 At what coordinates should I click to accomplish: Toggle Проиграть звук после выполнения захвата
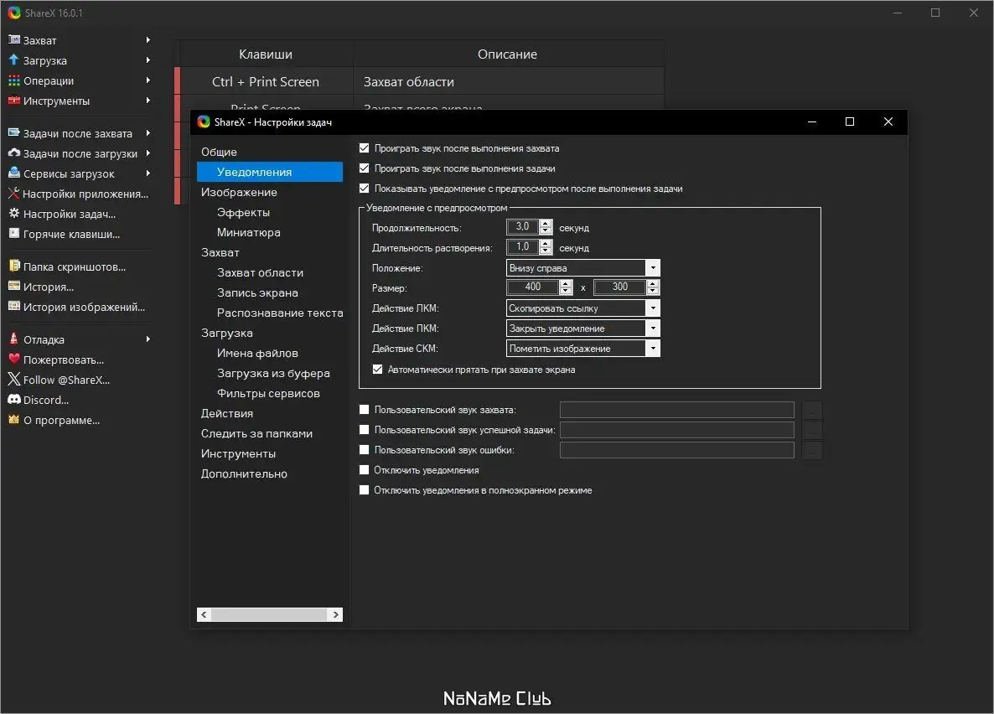[x=364, y=147]
